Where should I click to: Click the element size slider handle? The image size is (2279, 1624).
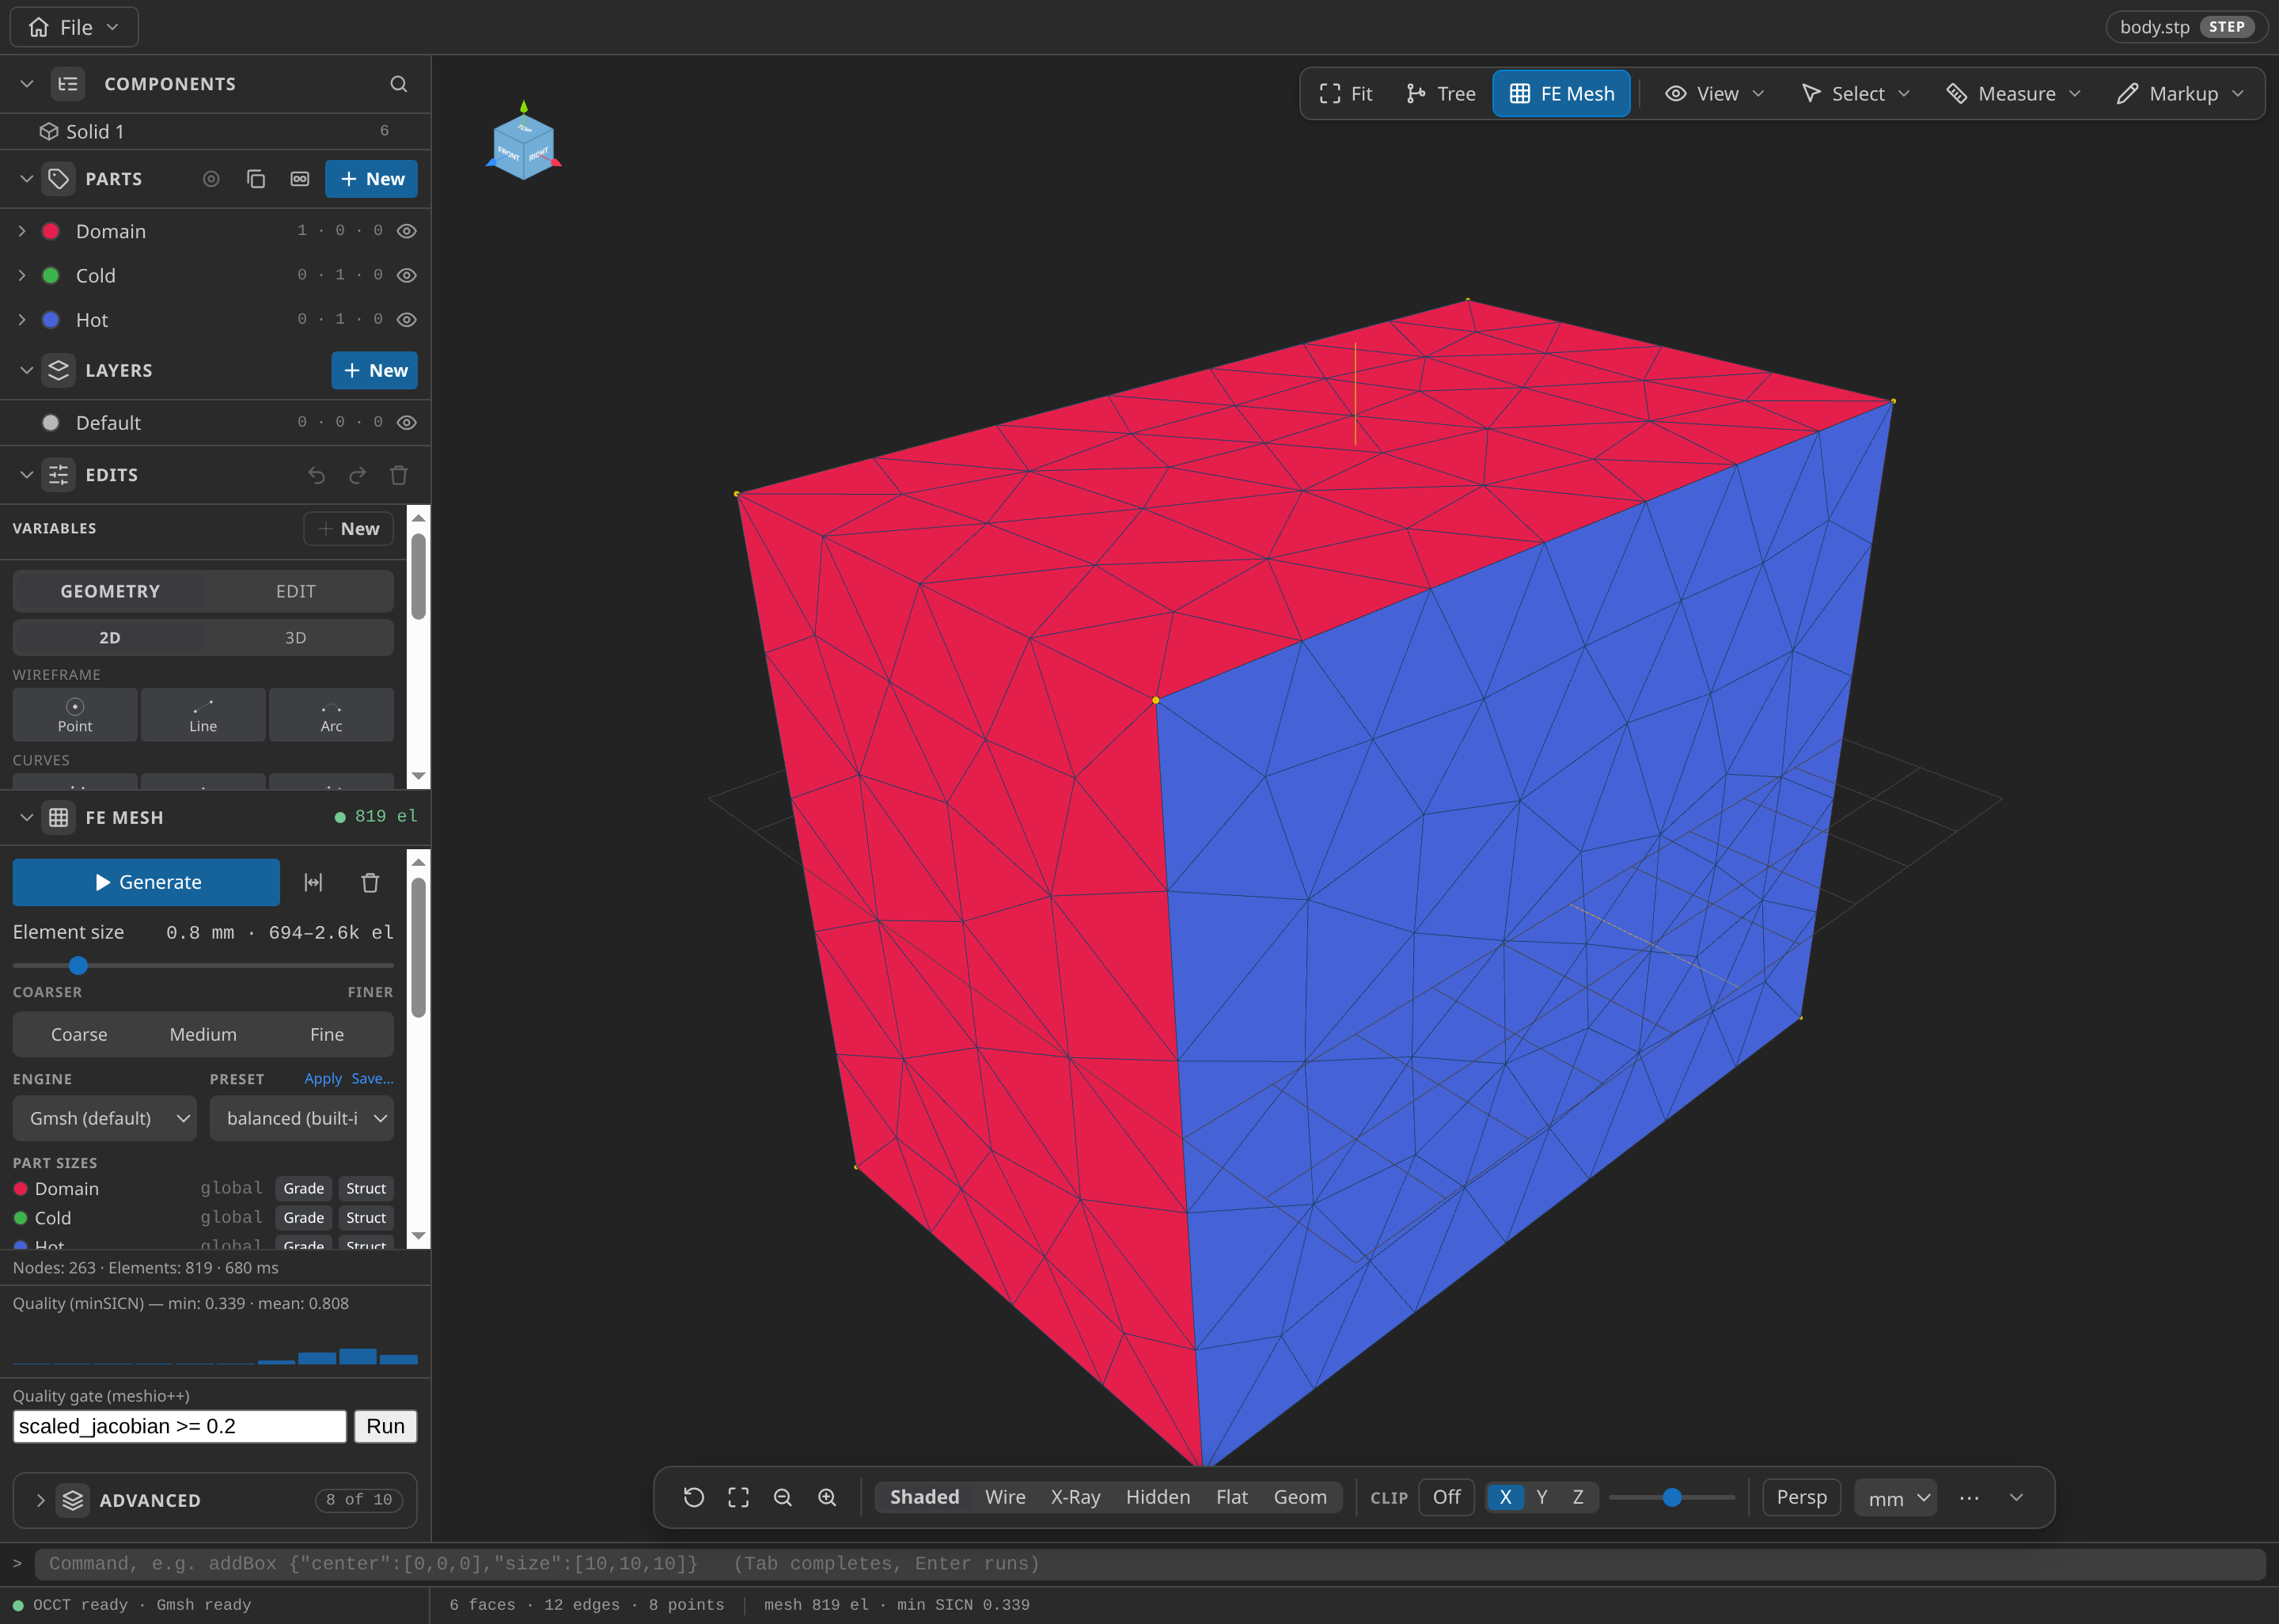pos(78,965)
